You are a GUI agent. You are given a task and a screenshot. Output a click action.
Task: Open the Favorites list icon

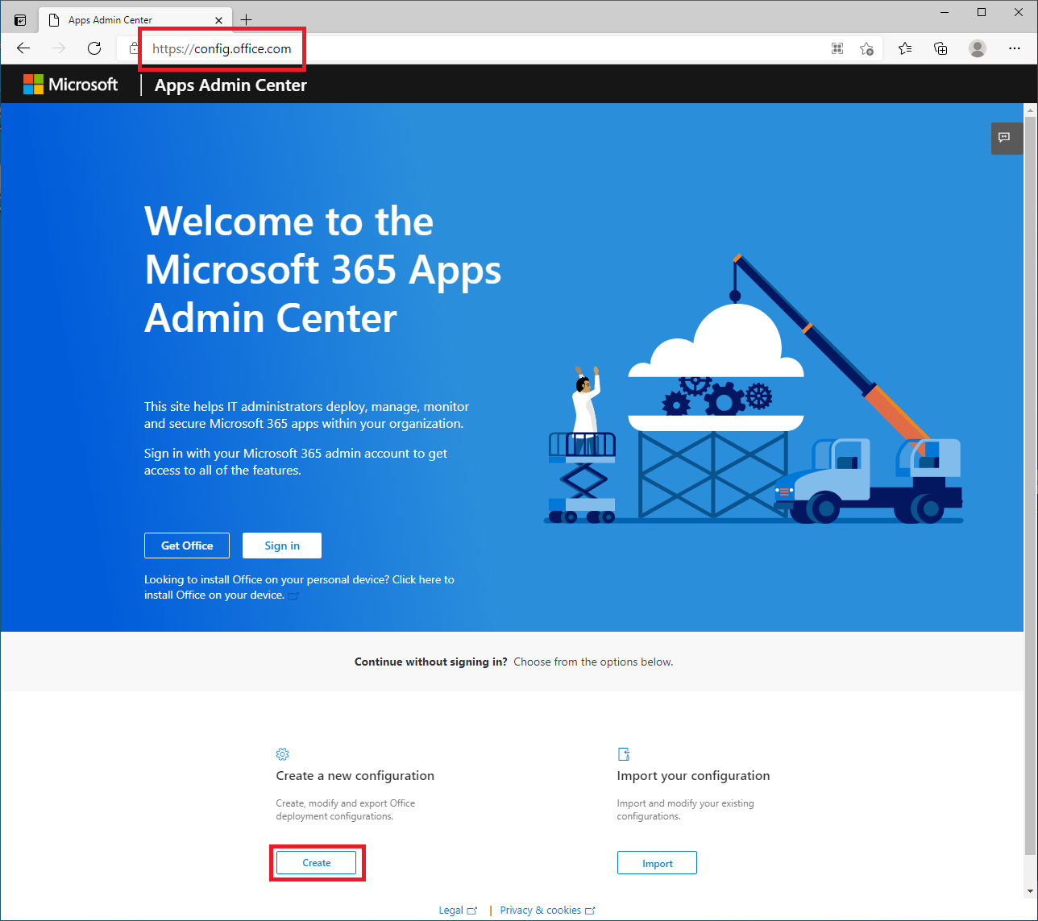coord(905,48)
